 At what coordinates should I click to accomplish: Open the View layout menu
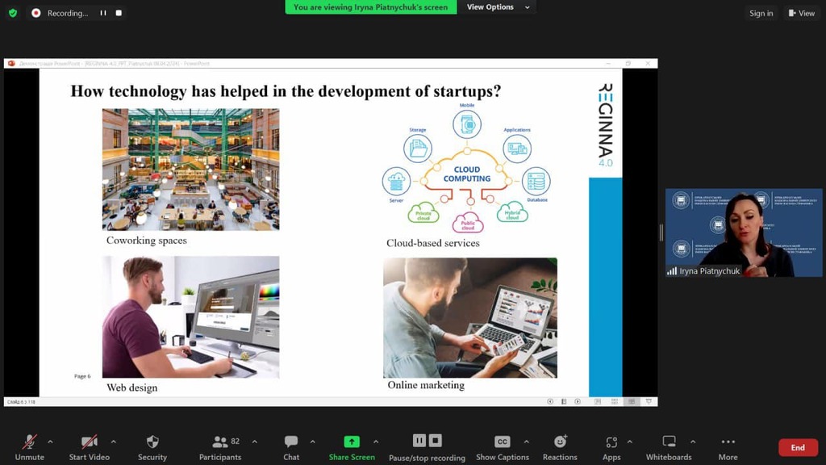[802, 13]
